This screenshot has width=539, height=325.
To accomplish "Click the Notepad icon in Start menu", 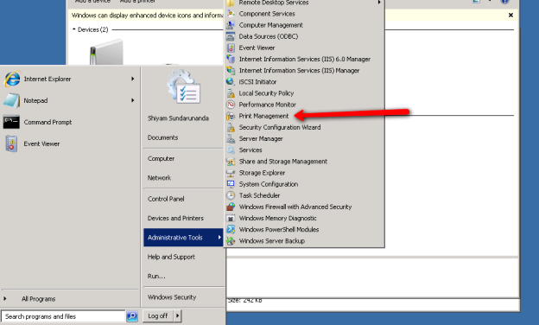I will tap(12, 100).
